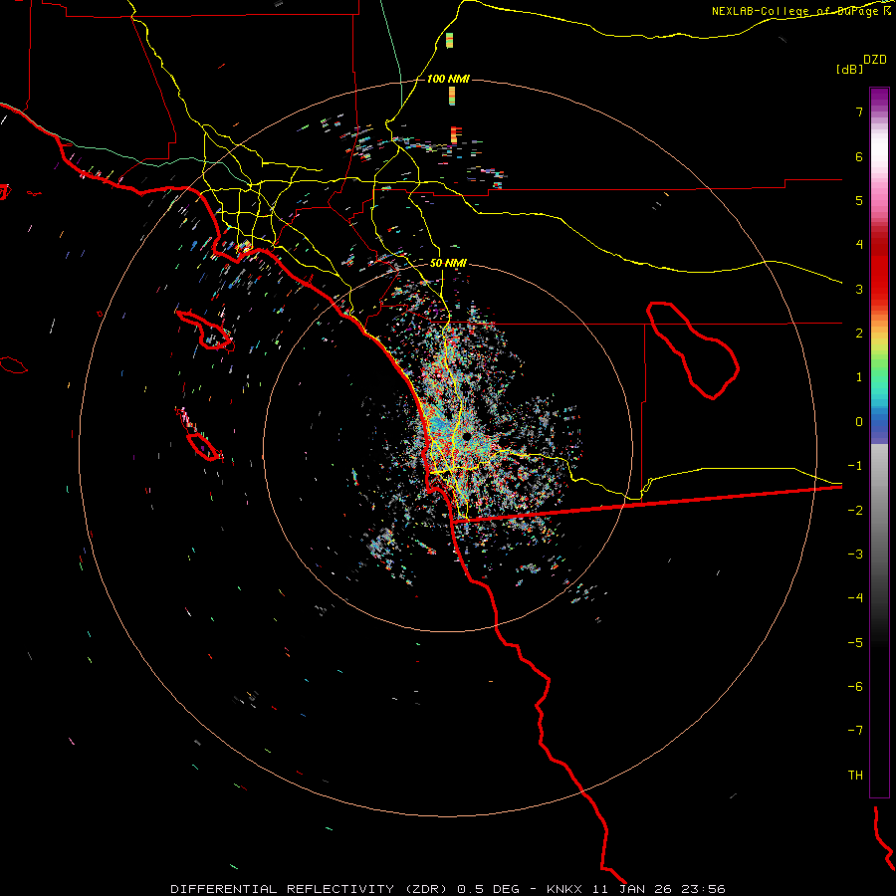
Task: Select the "-4" tick on the dB scale
Action: [855, 598]
